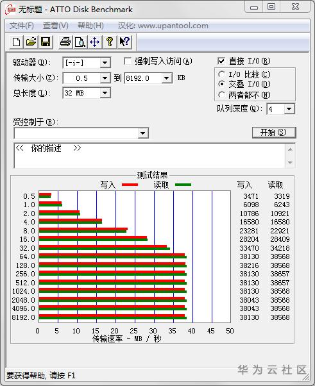Expand the 传输大小 minimum size dropdown
The image size is (315, 386).
click(x=105, y=78)
